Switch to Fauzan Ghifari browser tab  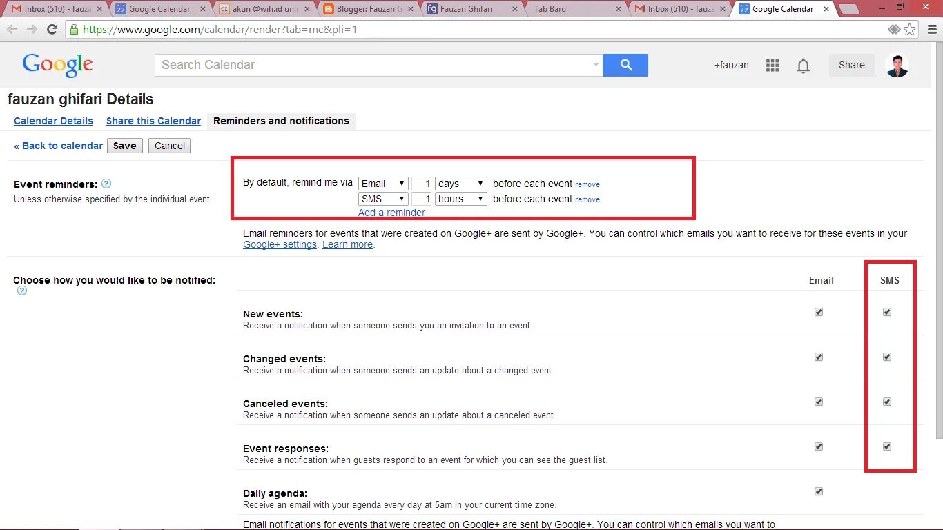point(473,9)
